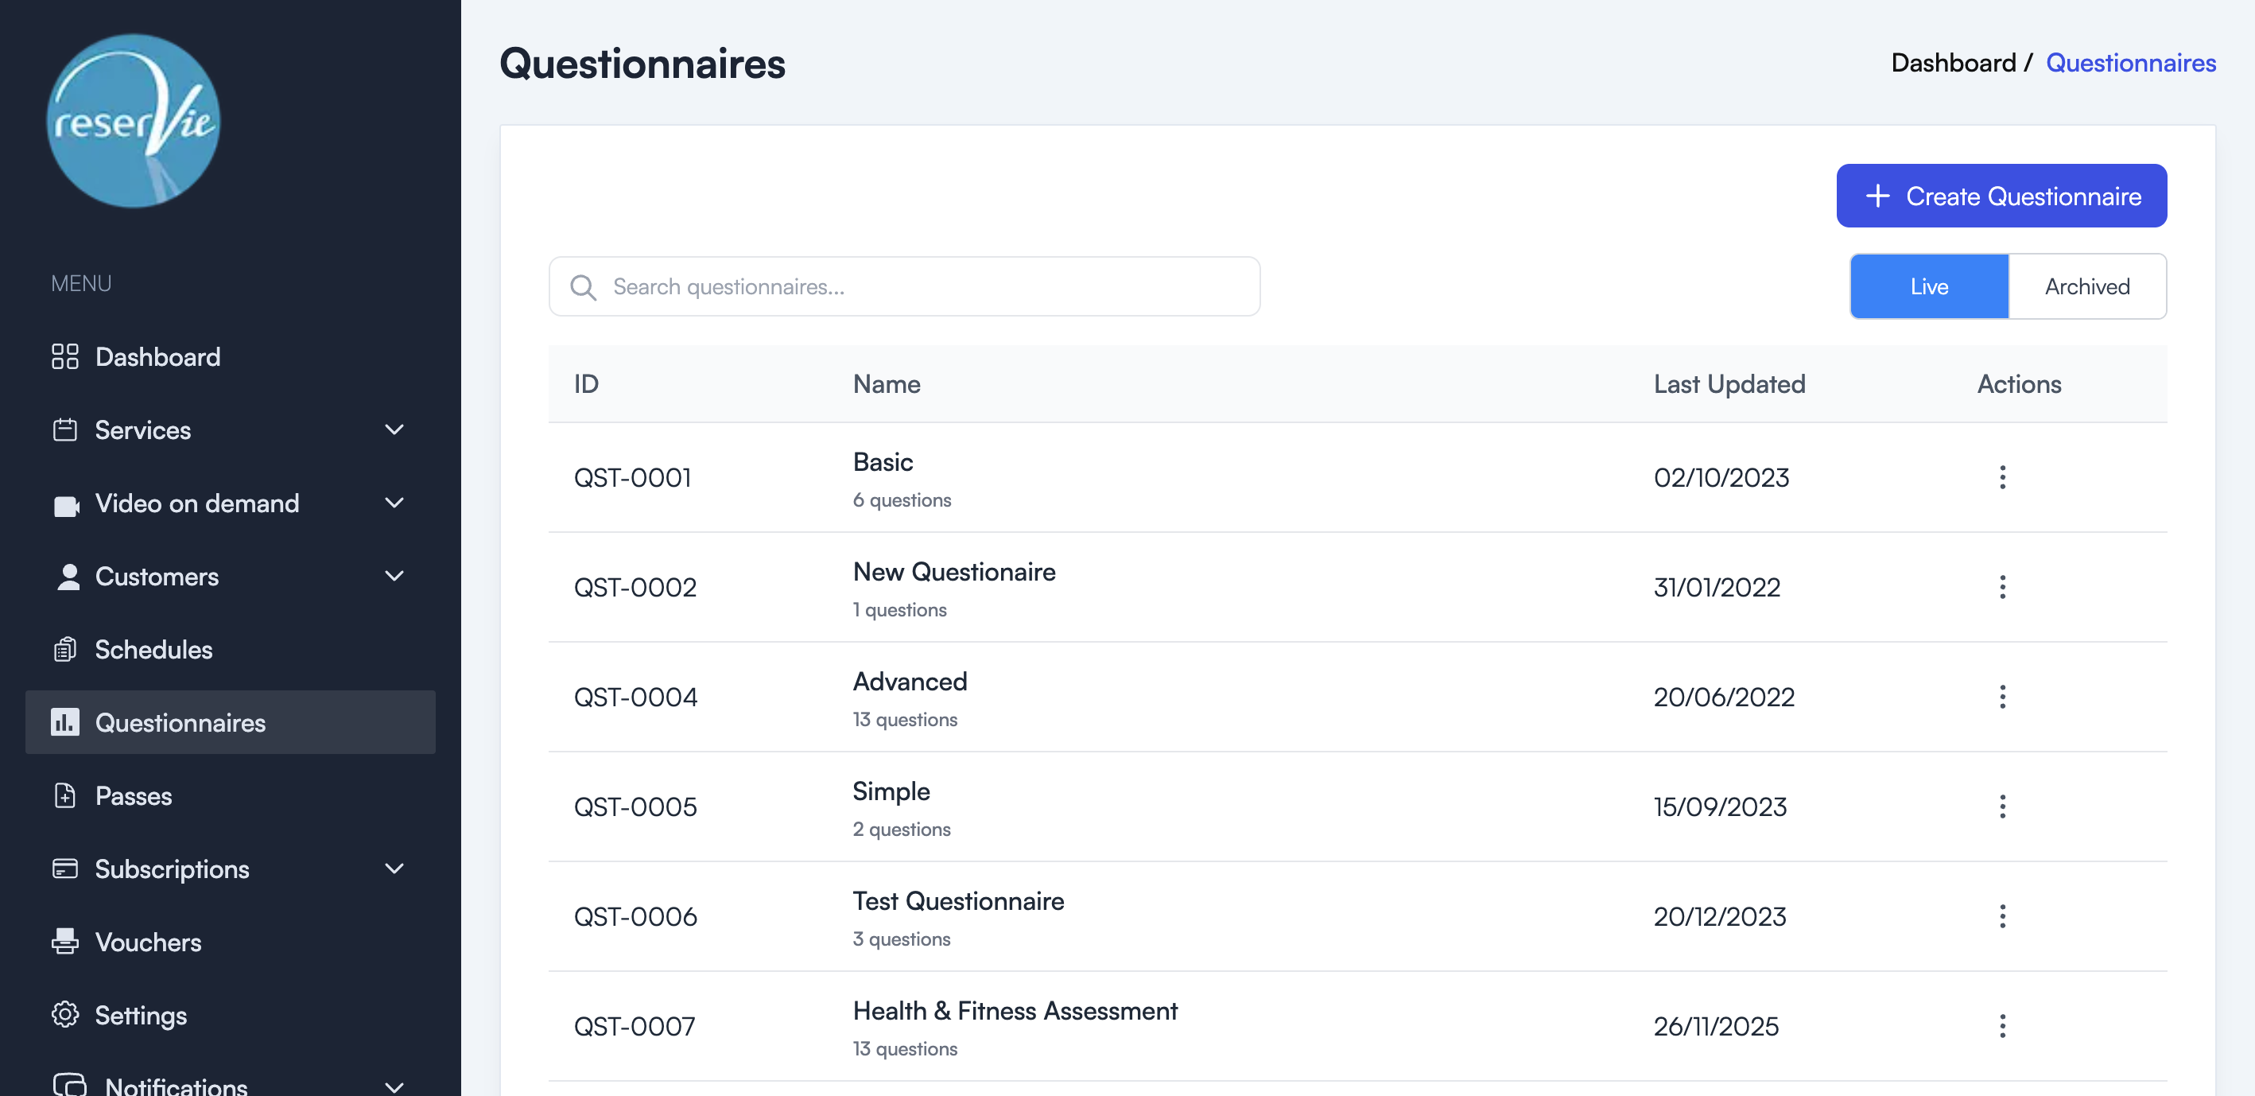
Task: Click the reserVie logo
Action: point(133,121)
